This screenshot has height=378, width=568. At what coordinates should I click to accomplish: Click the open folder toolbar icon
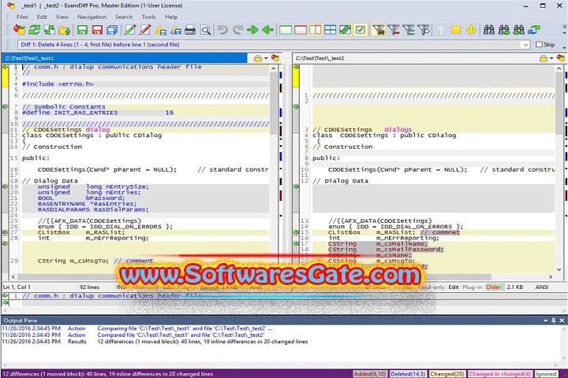pyautogui.click(x=65, y=30)
